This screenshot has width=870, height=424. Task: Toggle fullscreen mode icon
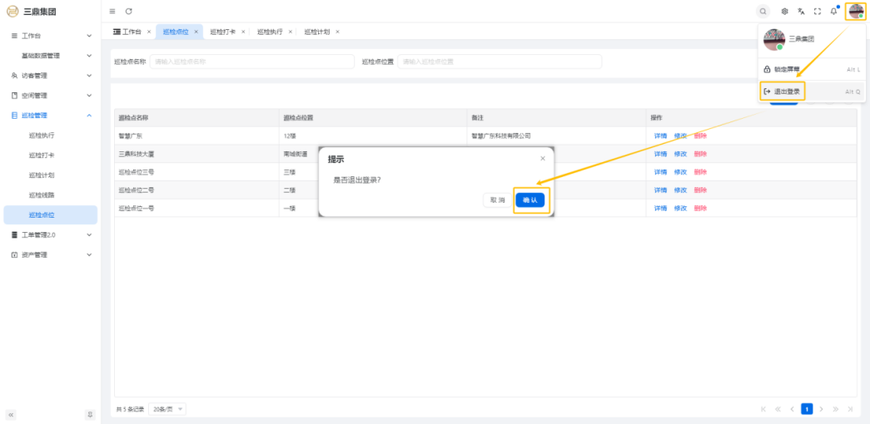(818, 12)
